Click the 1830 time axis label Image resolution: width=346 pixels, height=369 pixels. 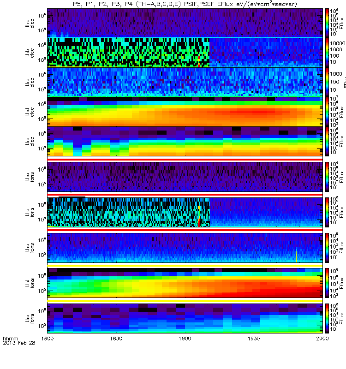coord(116,339)
